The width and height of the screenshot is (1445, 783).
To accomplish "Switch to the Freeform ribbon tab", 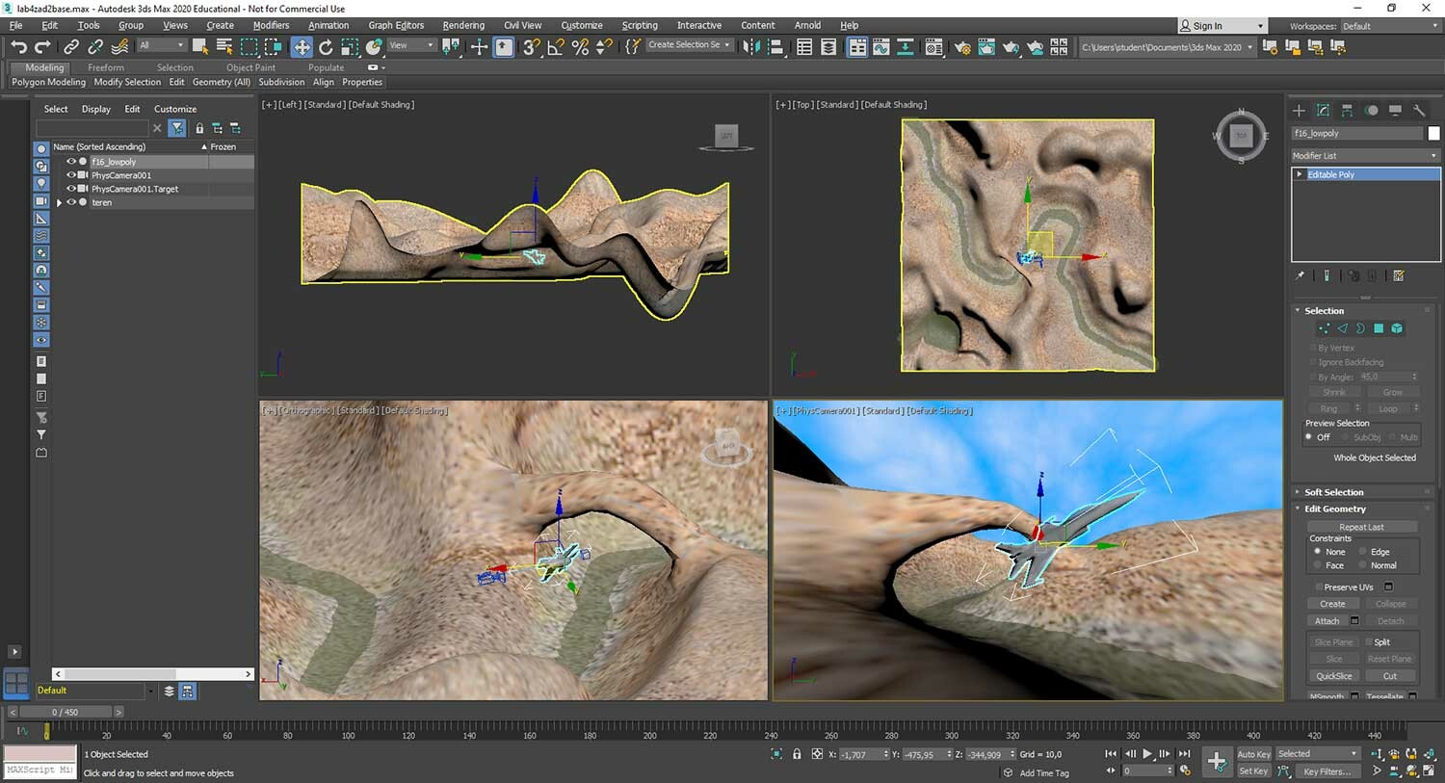I will click(106, 67).
